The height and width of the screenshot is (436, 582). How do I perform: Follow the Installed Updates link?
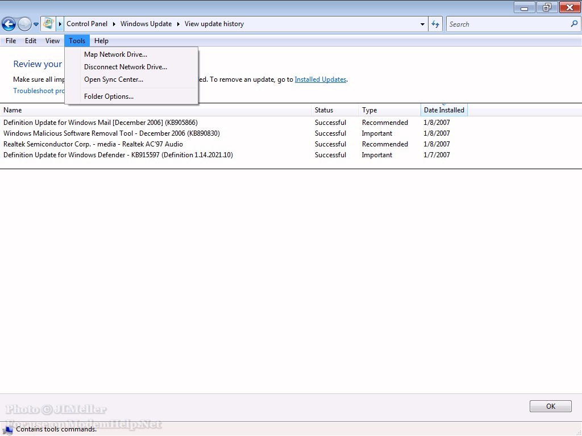click(x=320, y=79)
